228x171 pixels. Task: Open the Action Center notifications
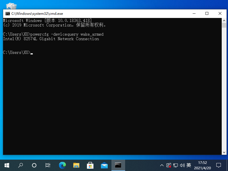tap(219, 165)
